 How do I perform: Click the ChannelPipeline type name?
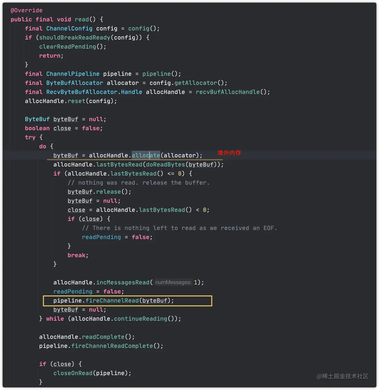coord(73,74)
